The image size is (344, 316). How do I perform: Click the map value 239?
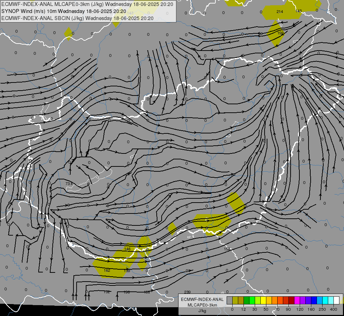tap(187, 292)
